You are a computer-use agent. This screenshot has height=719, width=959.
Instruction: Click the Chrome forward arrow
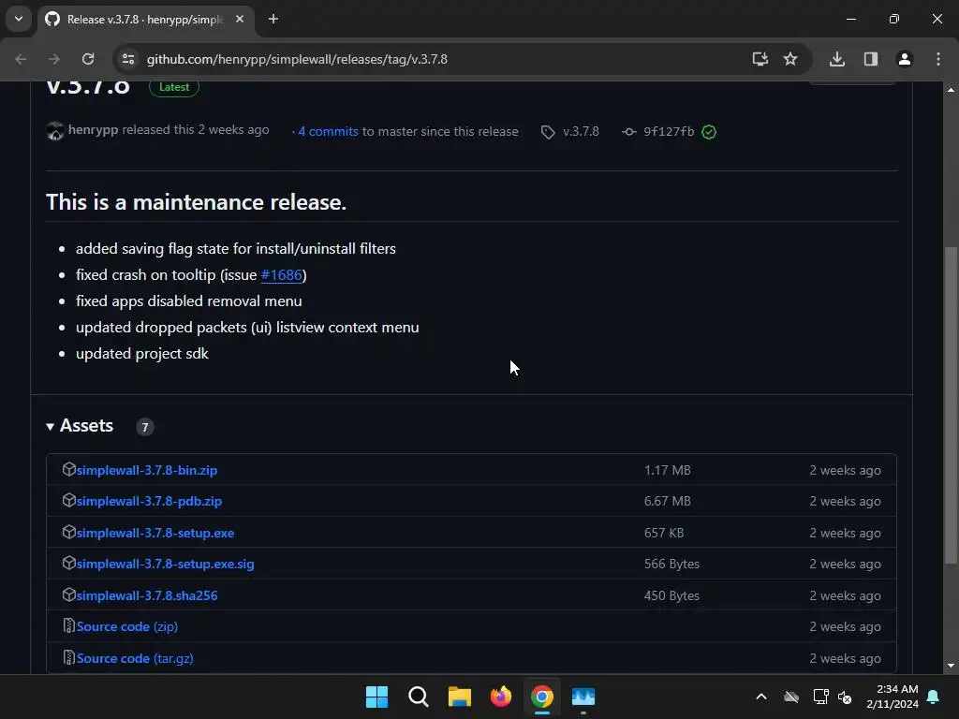click(54, 59)
